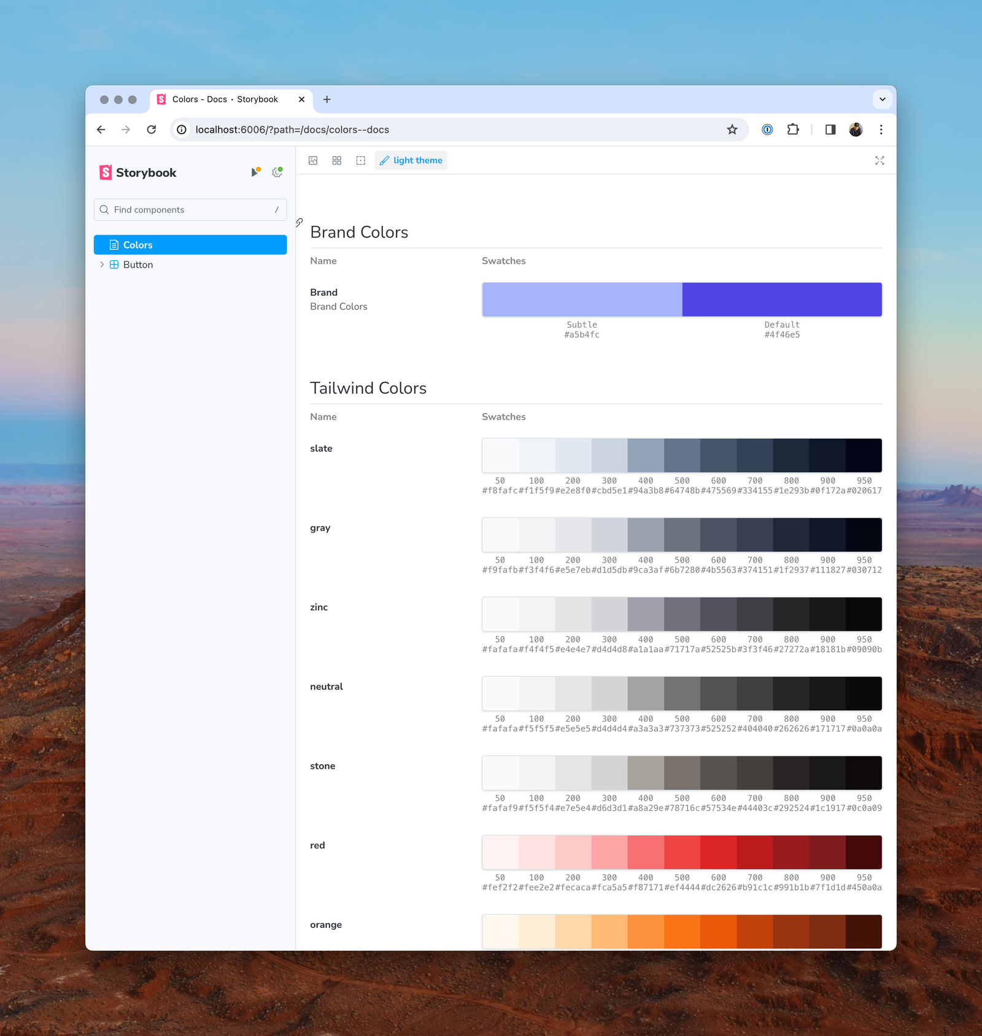
Task: Open Storybook settings via the gear icon
Action: (277, 172)
